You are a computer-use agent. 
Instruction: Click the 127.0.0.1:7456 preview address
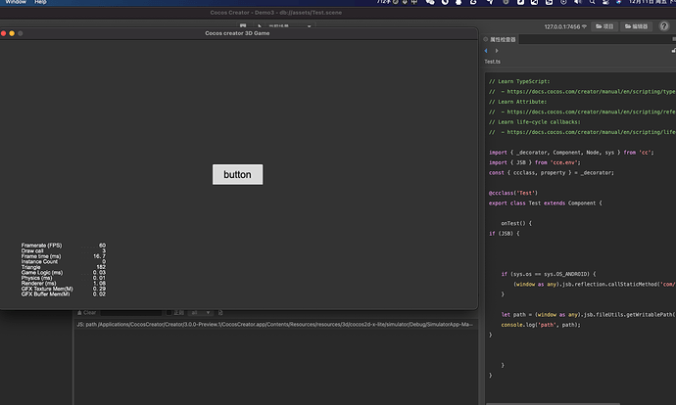pyautogui.click(x=561, y=26)
